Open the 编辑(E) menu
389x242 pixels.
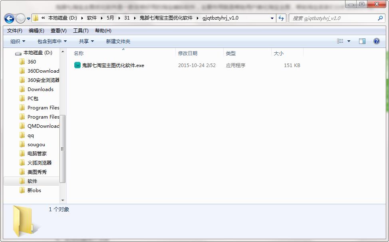pos(36,30)
